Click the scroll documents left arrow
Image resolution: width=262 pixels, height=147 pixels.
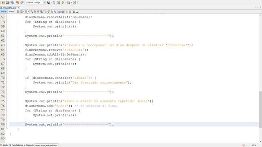tap(255, 7)
